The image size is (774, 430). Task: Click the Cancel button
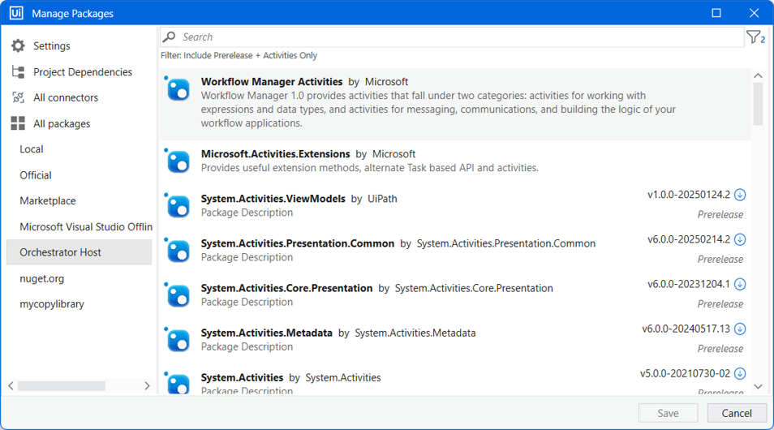[x=737, y=413]
